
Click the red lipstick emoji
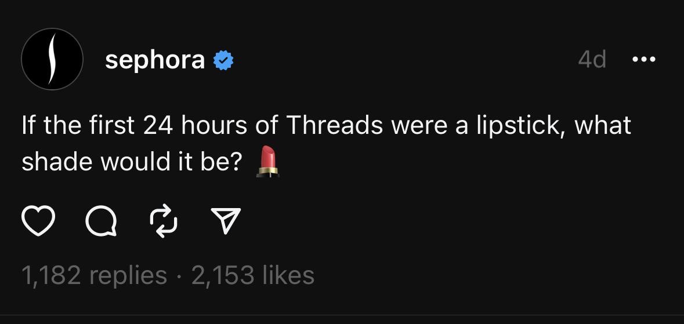(267, 162)
